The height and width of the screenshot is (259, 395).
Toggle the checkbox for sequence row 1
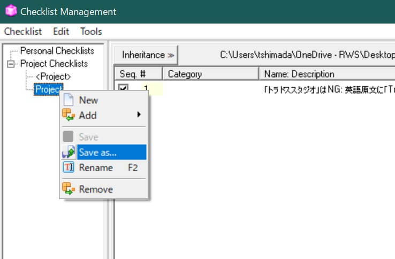pyautogui.click(x=123, y=89)
